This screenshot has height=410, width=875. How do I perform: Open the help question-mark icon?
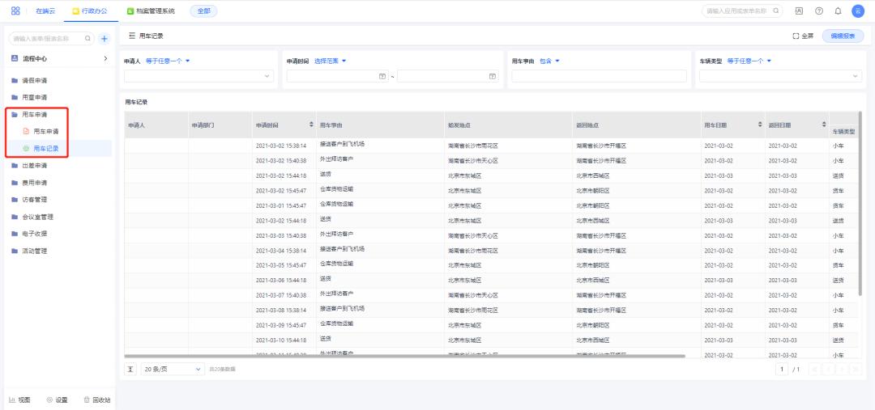818,11
